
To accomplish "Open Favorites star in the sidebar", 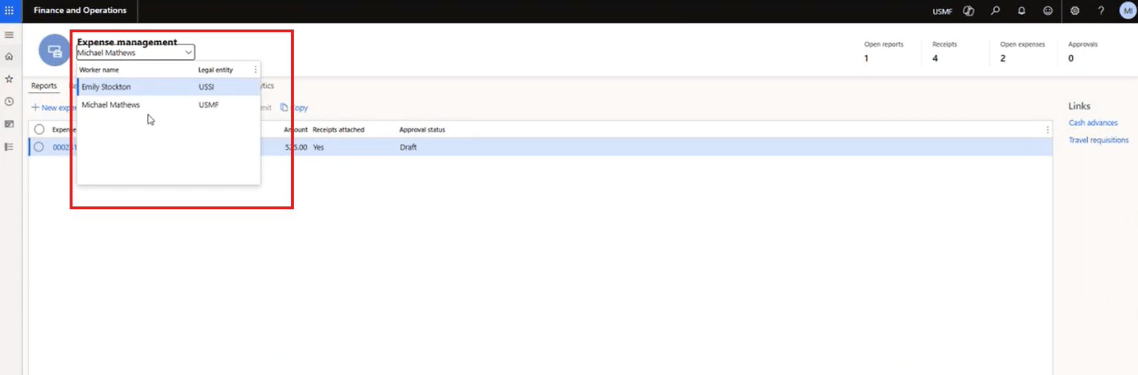I will point(9,80).
